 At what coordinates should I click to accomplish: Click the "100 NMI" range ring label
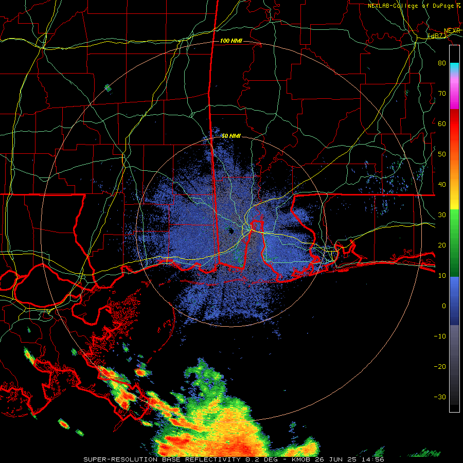231,41
